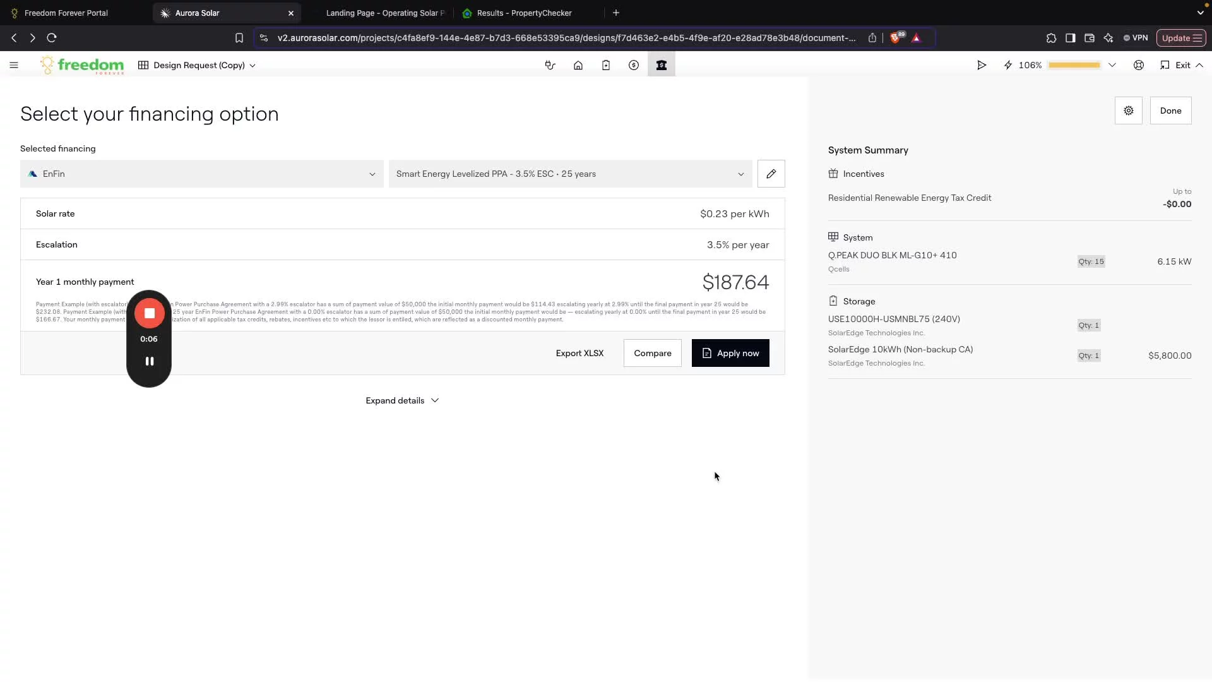Click the site information icon in address bar
1212x682 pixels.
click(264, 38)
